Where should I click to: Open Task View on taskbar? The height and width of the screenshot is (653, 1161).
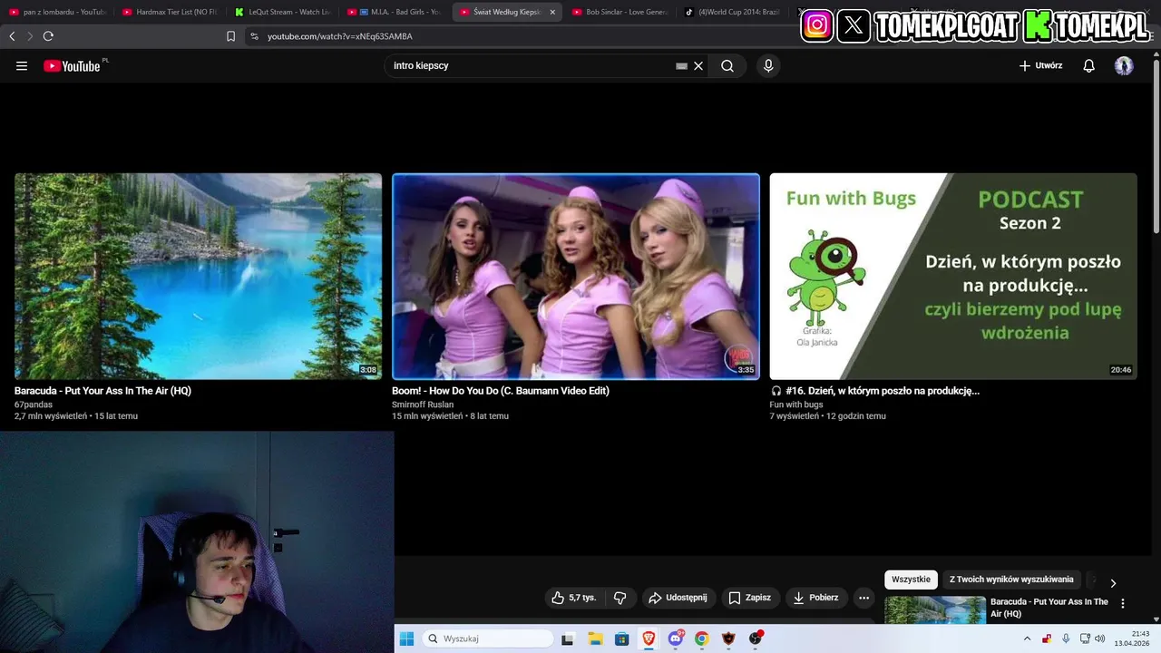pyautogui.click(x=568, y=638)
